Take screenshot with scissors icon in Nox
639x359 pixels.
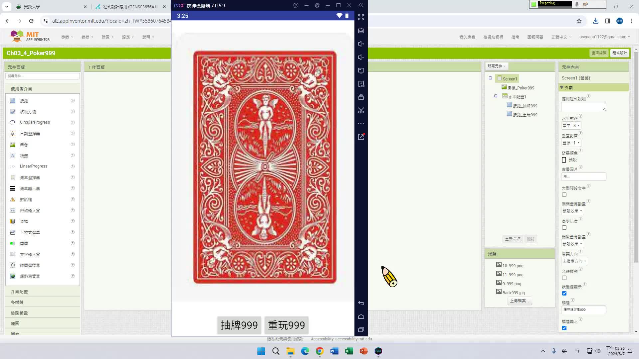(x=361, y=110)
